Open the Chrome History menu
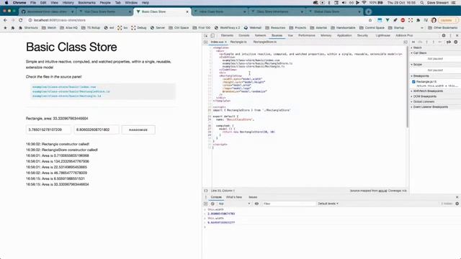Screen dimensions: 461x259 (x=68, y=3)
